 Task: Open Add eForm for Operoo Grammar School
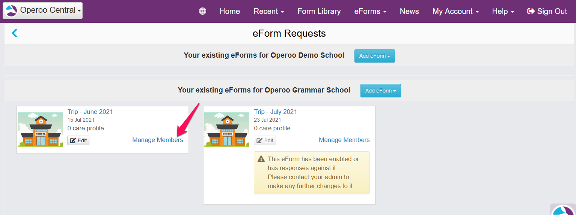click(380, 91)
